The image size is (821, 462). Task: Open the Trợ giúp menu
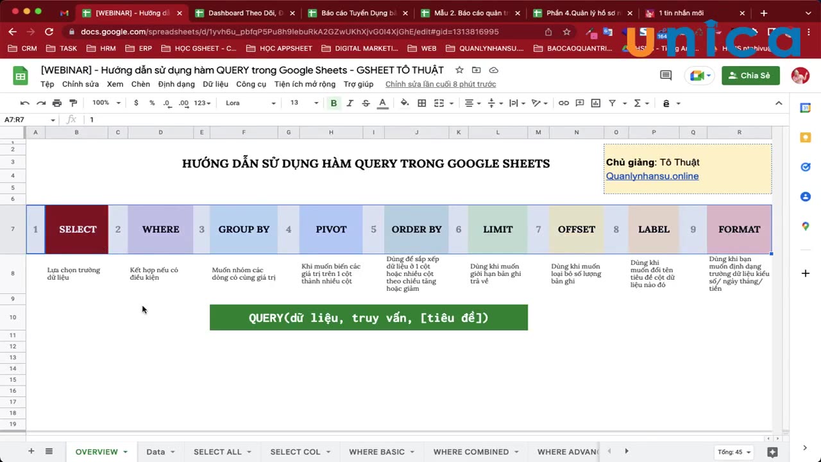click(359, 84)
